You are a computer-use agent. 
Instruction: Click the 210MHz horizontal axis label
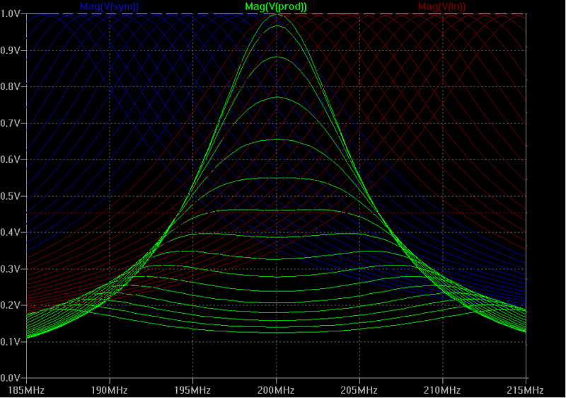click(442, 390)
